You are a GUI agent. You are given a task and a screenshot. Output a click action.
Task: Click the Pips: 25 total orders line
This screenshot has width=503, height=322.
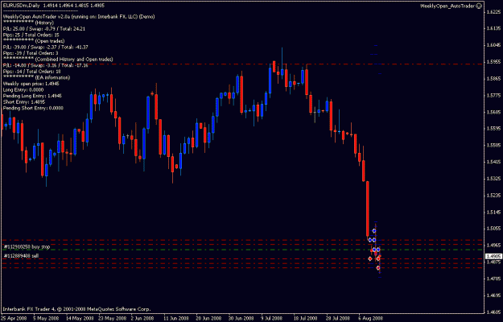tap(31, 35)
